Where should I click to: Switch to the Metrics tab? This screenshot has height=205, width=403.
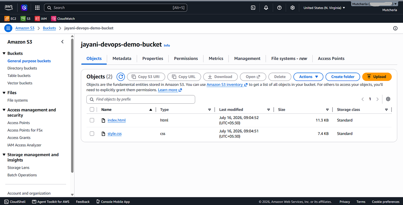click(216, 58)
